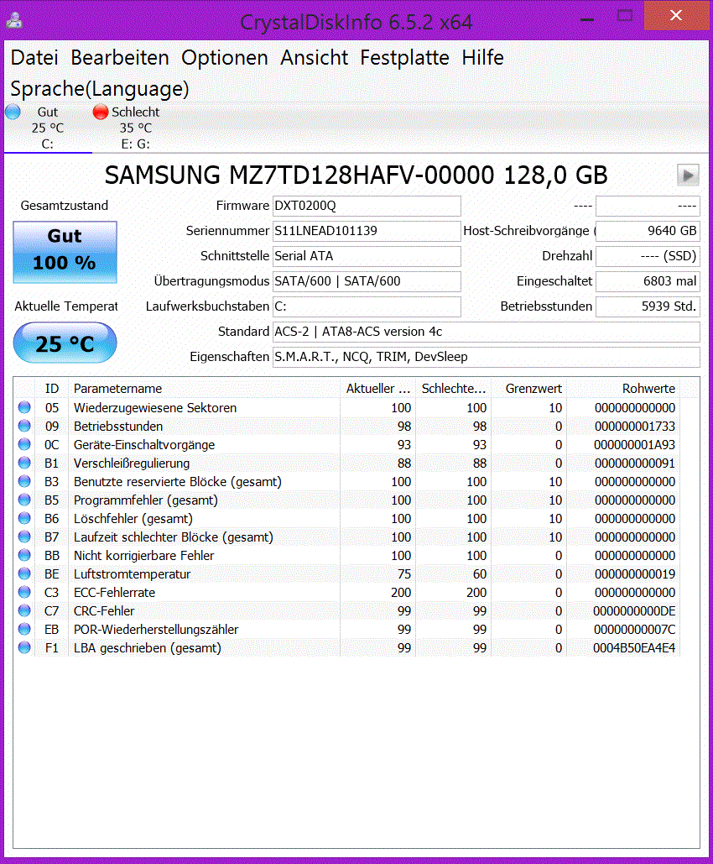Screen dimensions: 713x864
Task: Select raw value 000000001A93
Action: click(635, 445)
